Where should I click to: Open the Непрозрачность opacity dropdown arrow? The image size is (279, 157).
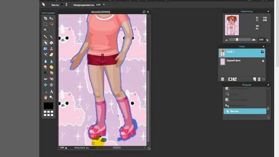tap(104, 5)
